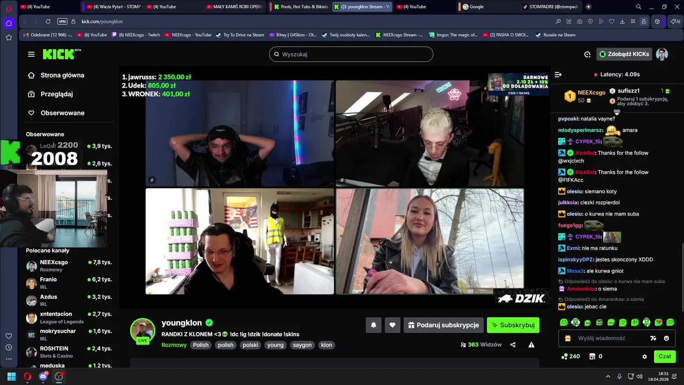Click Podaruj subskrypcje button
684x385 pixels.
click(x=444, y=325)
